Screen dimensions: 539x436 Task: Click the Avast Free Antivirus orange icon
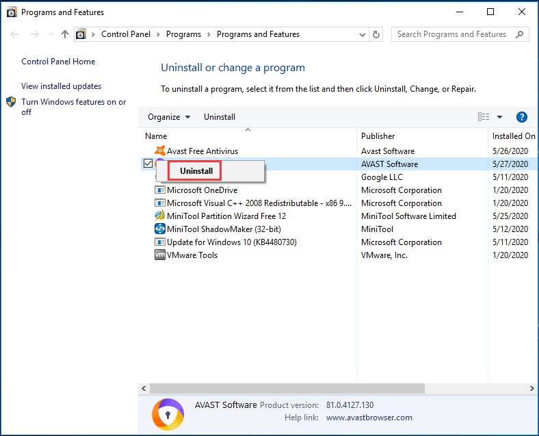pyautogui.click(x=160, y=151)
